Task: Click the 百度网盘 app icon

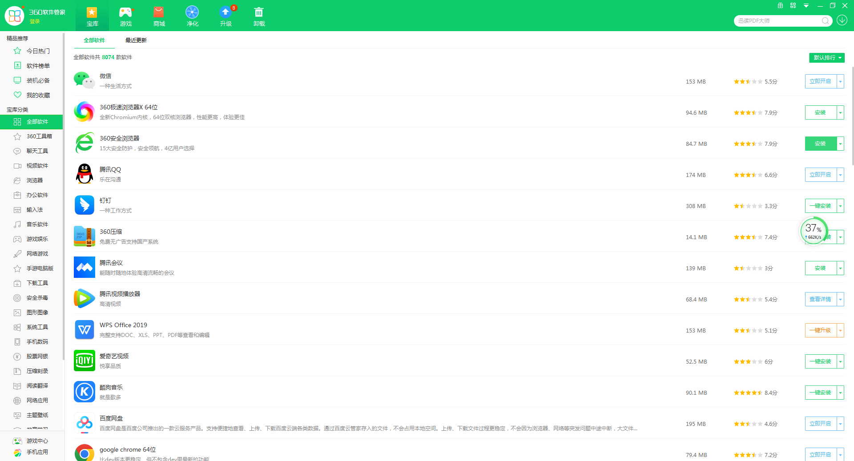Action: [84, 423]
